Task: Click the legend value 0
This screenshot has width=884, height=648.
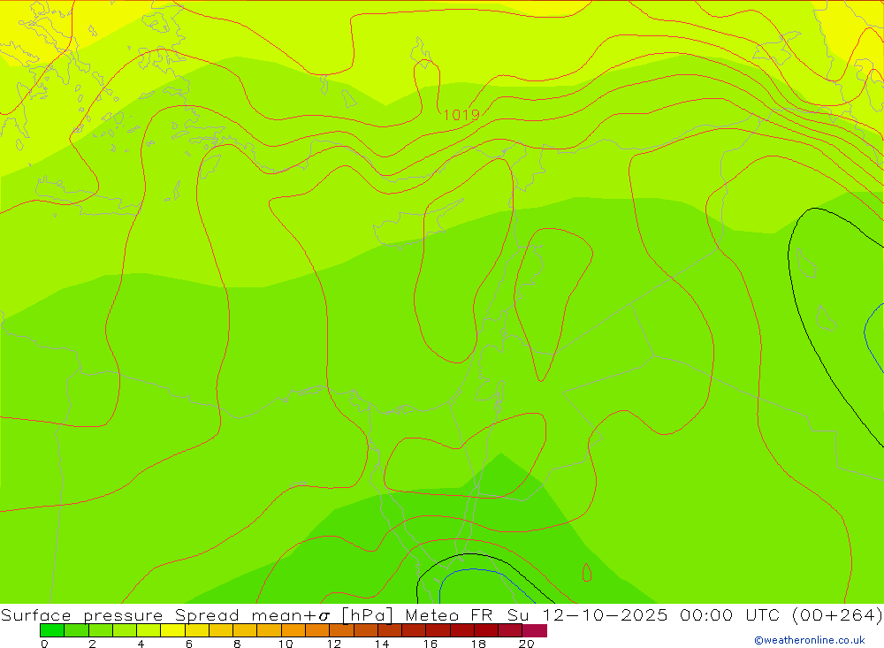Action: [44, 644]
